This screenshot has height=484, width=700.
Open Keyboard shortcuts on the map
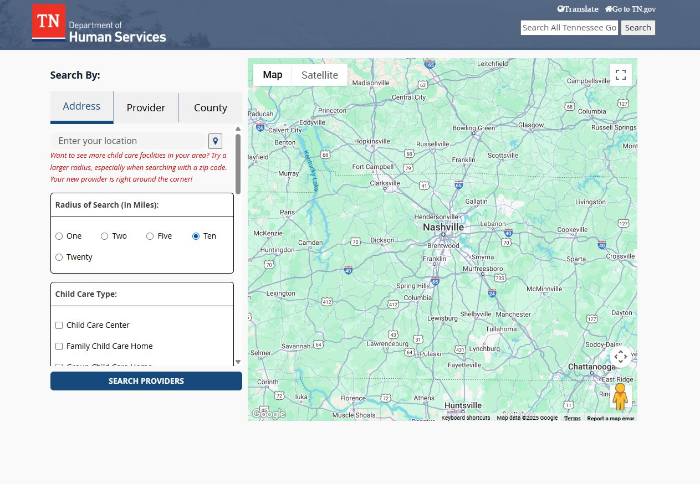click(x=466, y=418)
